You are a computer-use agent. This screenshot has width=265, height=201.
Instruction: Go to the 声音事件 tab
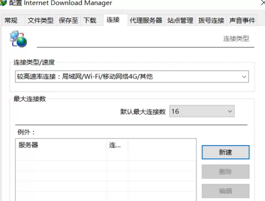[242, 20]
